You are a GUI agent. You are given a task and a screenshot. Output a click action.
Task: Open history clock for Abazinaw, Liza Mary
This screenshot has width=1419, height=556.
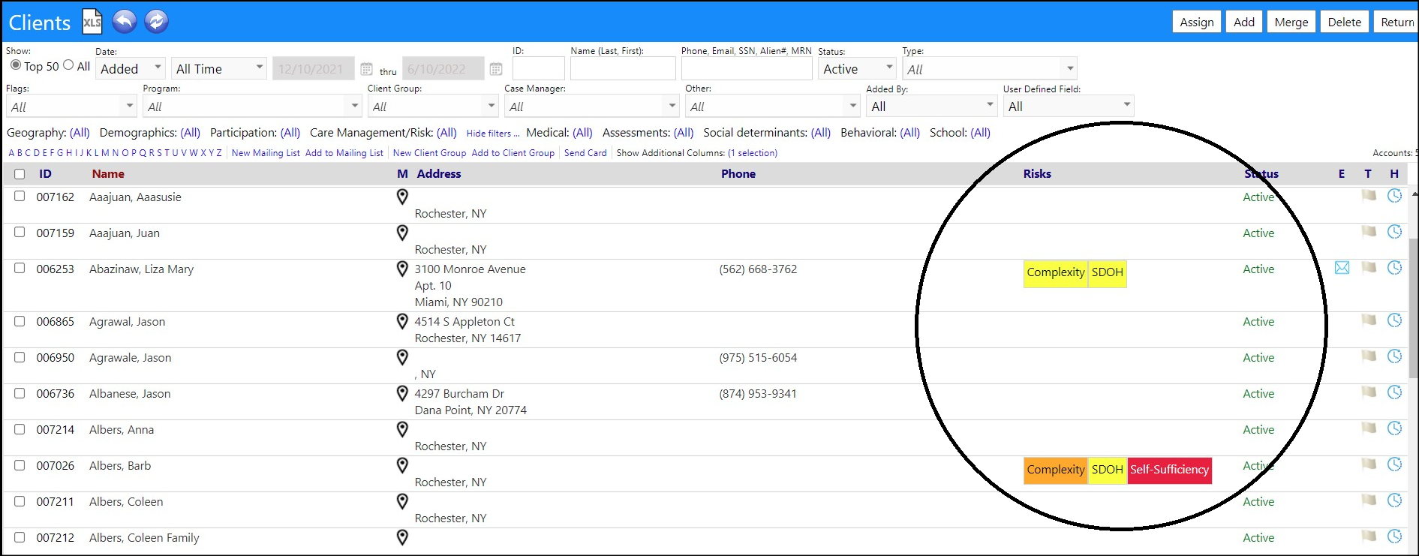click(x=1394, y=268)
